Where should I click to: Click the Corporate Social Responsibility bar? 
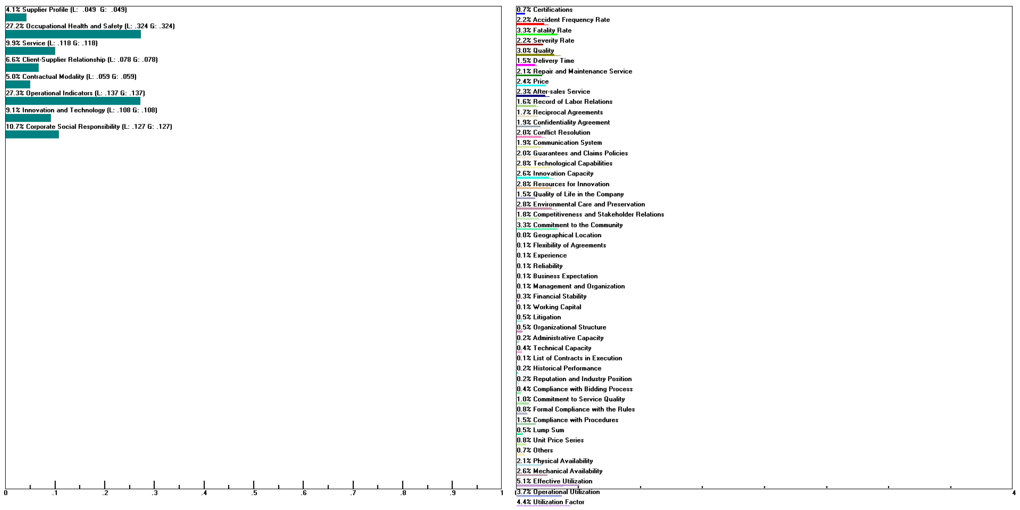coord(32,135)
